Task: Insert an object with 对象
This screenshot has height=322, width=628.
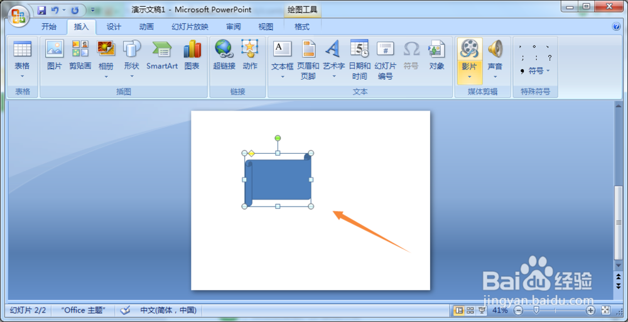Action: click(x=437, y=55)
